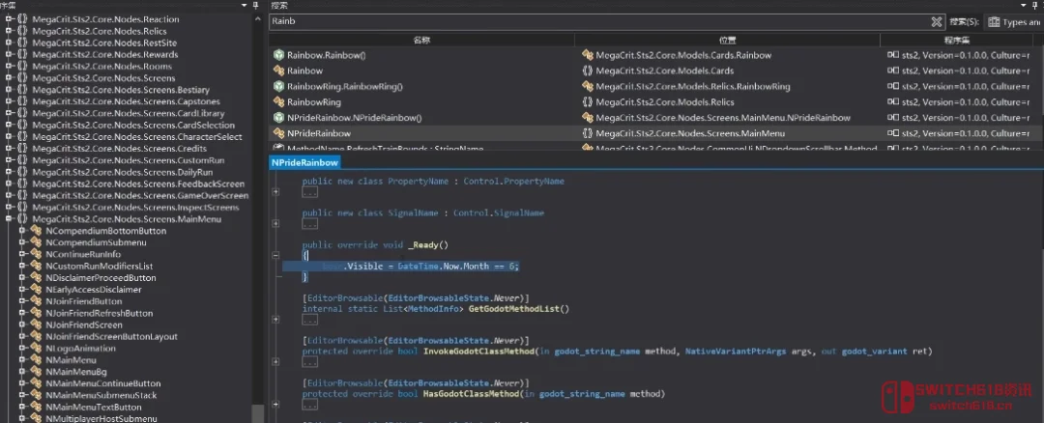Viewport: 1044px width, 423px height.
Task: Click the class icon of NMainMenuBg
Action: tap(36, 372)
